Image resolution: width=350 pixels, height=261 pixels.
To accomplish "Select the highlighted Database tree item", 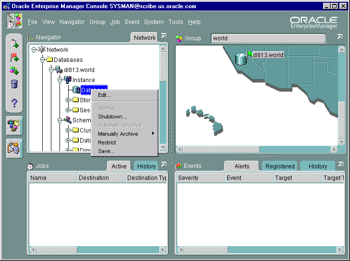I will pyautogui.click(x=94, y=90).
